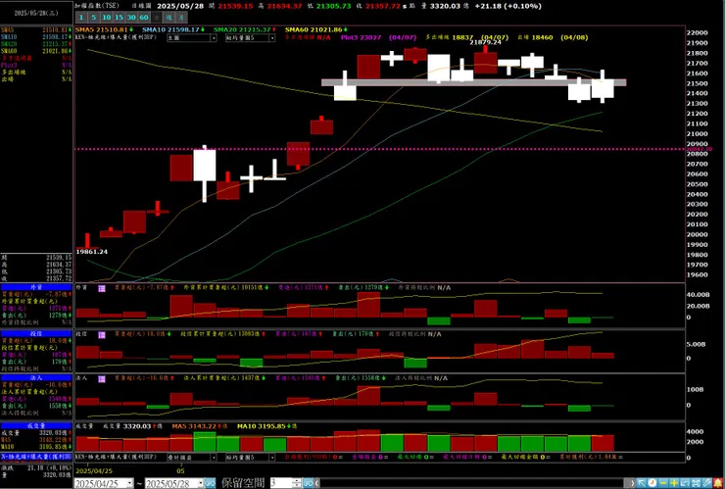Image resolution: width=725 pixels, height=489 pixels.
Task: Switch to 10-minute timeframe
Action: click(x=107, y=18)
